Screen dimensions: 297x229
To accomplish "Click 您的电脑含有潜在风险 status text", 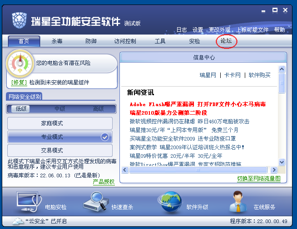I will [x=64, y=63].
